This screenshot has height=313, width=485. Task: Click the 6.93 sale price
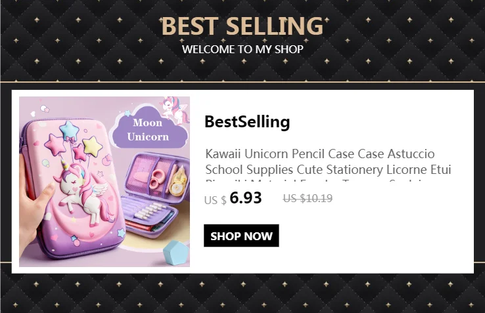click(246, 198)
